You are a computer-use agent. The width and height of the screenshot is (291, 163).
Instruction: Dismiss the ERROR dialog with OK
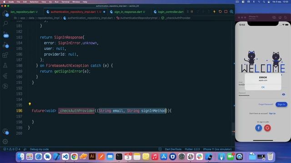point(263,87)
